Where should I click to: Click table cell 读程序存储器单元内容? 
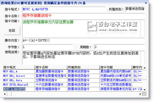tap(116, 89)
